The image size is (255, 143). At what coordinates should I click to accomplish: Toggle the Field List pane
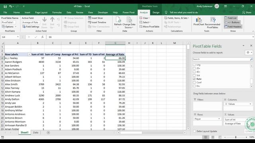coord(231,18)
